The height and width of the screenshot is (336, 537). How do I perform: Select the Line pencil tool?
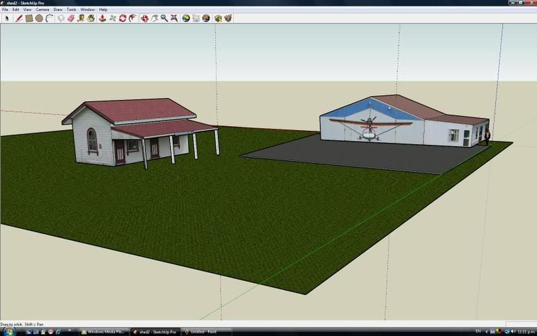pyautogui.click(x=19, y=18)
